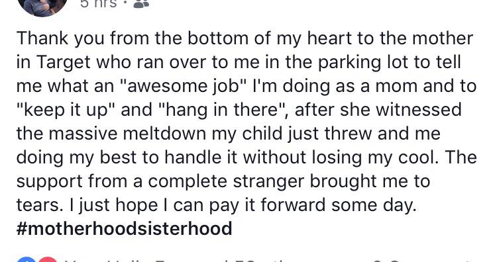Click the phrase 'complete stranger' in the post
Viewport: 493px width, 262px height.
227,181
